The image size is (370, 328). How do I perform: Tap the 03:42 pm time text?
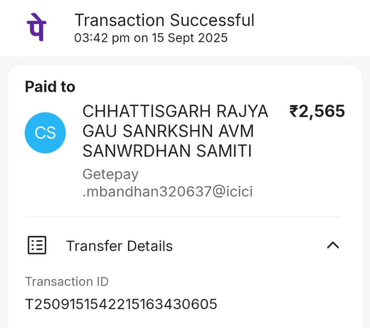pos(102,38)
